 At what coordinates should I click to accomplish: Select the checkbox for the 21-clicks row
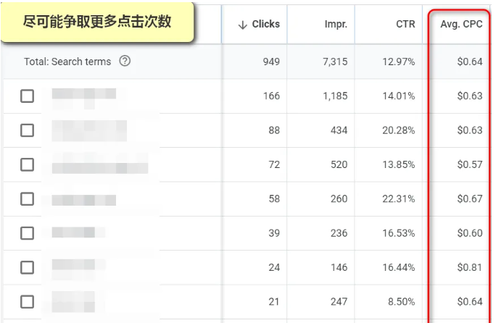(x=27, y=301)
